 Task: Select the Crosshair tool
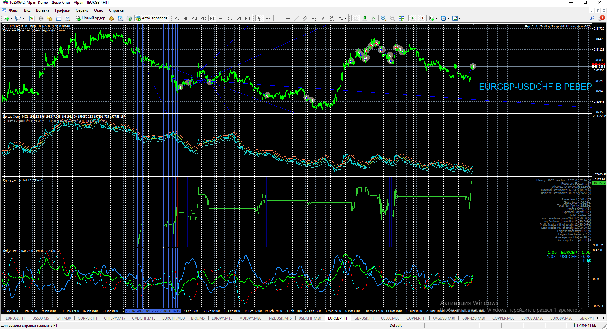click(268, 18)
